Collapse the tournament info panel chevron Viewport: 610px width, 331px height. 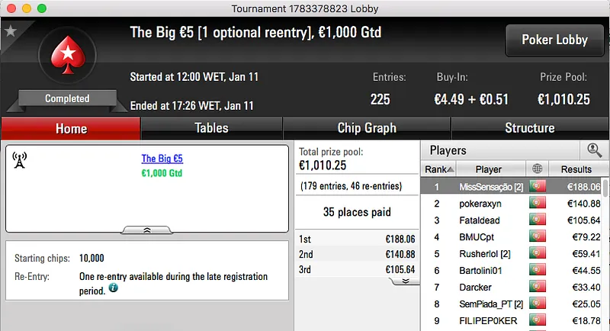tap(146, 229)
